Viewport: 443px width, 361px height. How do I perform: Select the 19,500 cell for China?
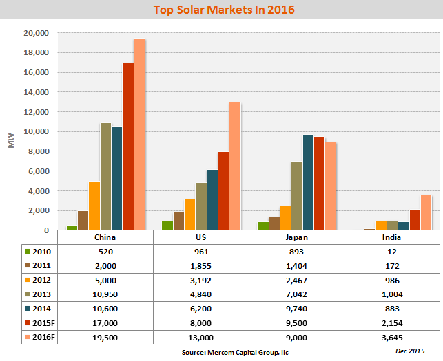pyautogui.click(x=105, y=336)
